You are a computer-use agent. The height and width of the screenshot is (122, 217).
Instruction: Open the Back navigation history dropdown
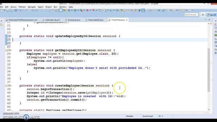click(187, 11)
